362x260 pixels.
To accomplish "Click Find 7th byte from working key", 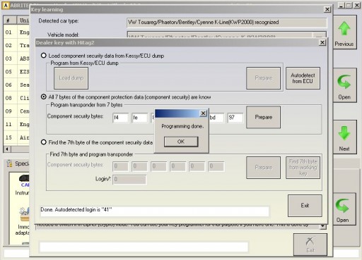I will click(x=303, y=168).
